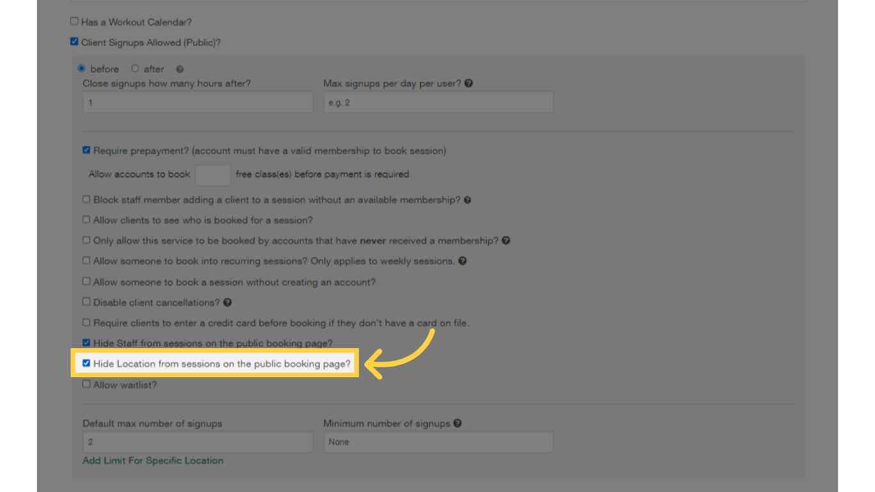This screenshot has width=875, height=492.
Task: Focus the Close signups hours field
Action: [x=197, y=101]
